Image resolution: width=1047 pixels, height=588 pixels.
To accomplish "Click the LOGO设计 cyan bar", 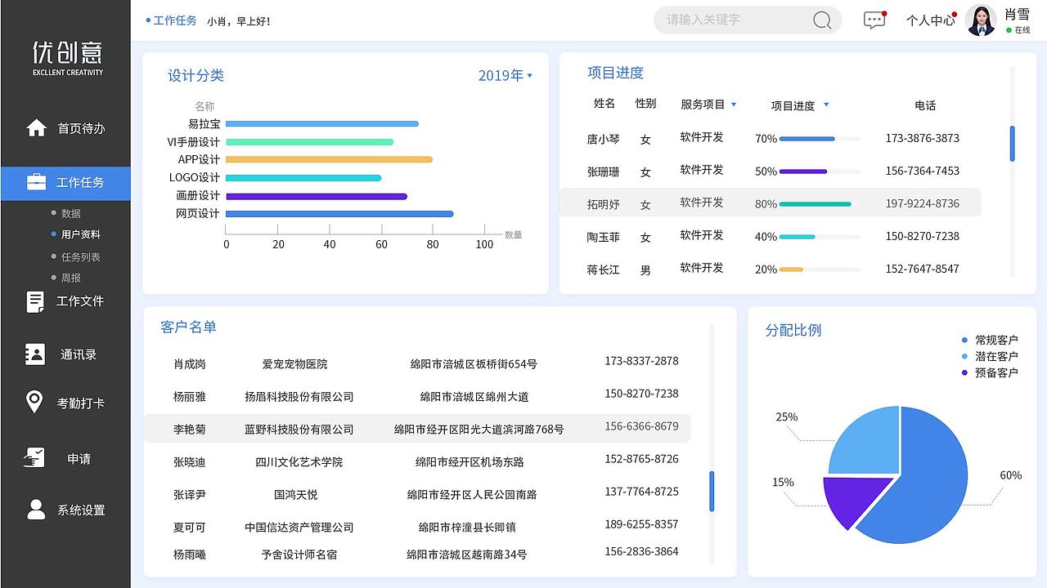I will [303, 178].
